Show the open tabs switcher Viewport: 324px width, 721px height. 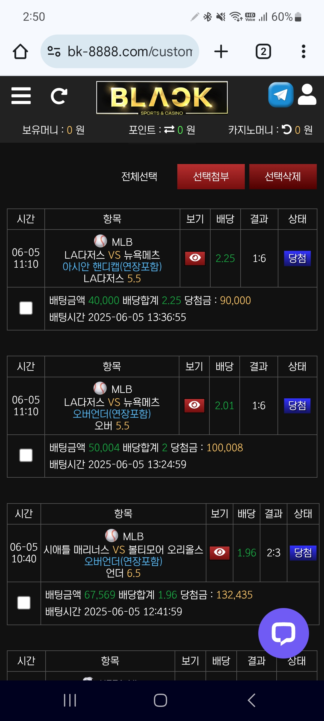[263, 51]
